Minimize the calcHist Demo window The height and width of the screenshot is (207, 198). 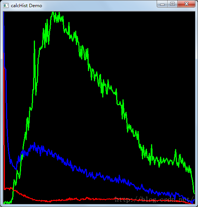tap(162, 4)
